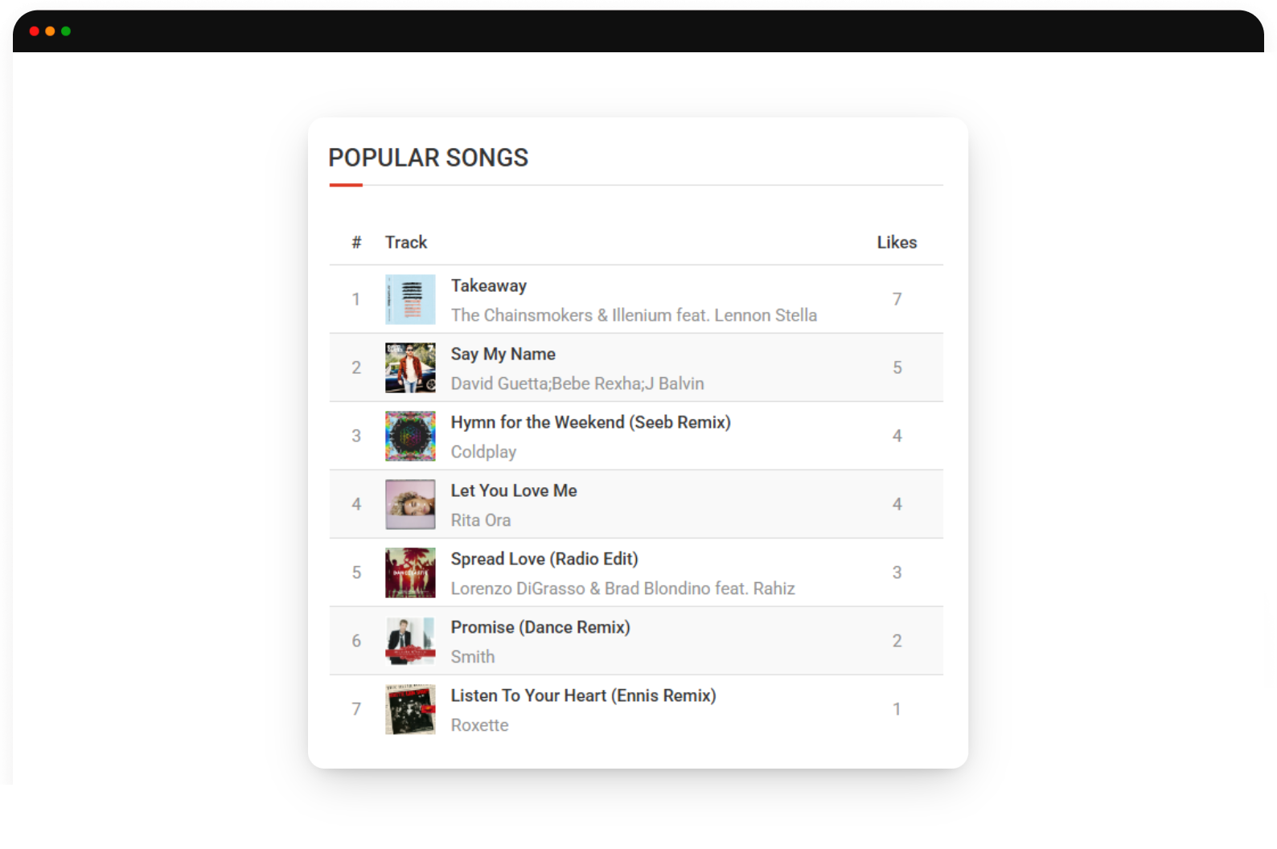1277x849 pixels.
Task: Open the Say My Name album artwork
Action: (410, 367)
